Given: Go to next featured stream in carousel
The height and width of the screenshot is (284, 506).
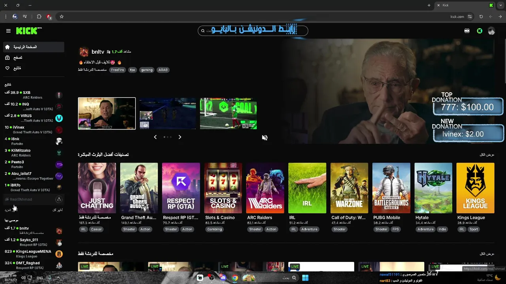Looking at the screenshot, I should point(180,137).
